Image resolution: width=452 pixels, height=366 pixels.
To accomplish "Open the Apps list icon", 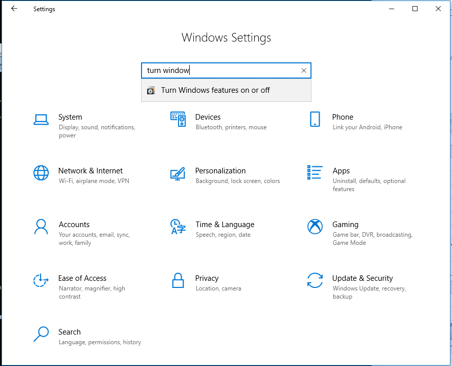I will point(315,172).
